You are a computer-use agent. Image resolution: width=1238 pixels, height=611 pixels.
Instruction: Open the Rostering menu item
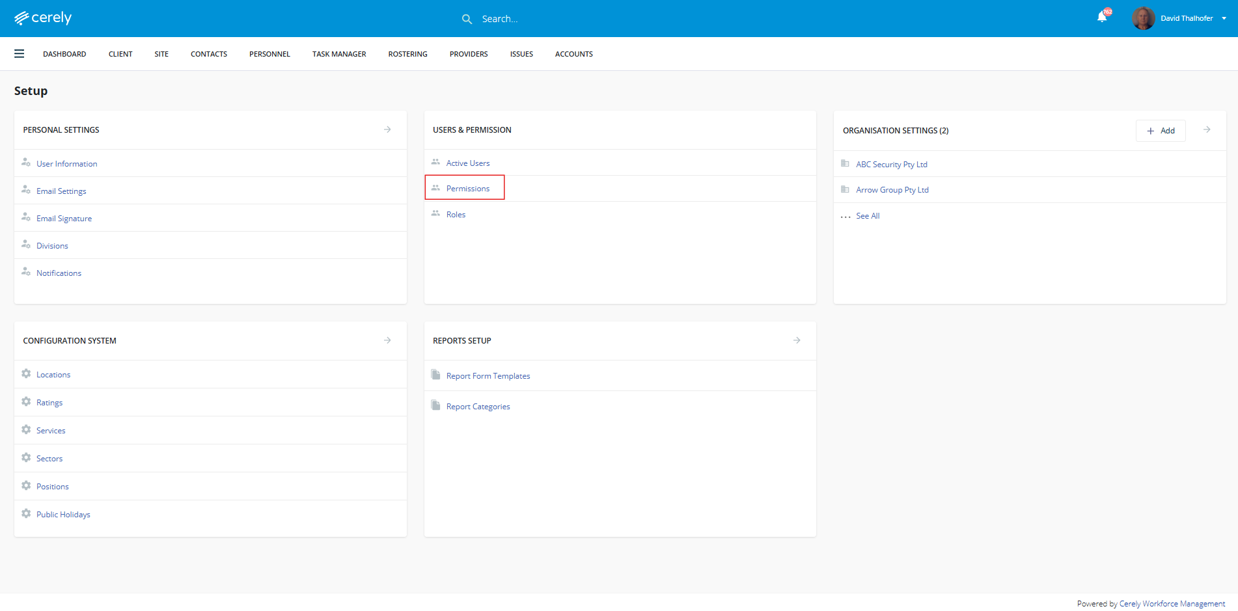(x=407, y=54)
